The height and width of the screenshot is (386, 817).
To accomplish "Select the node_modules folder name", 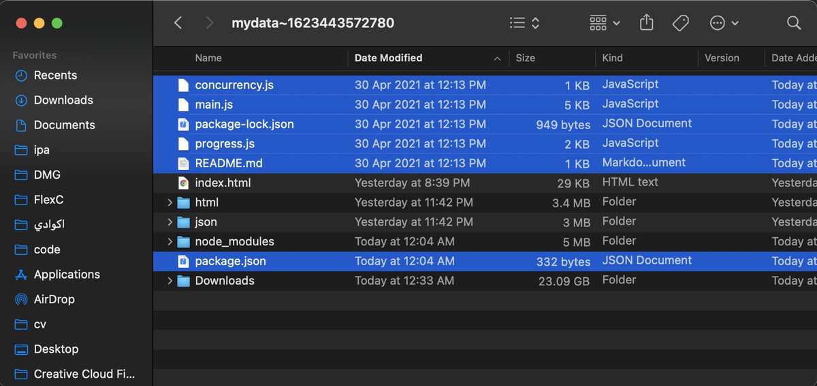I will pyautogui.click(x=235, y=241).
